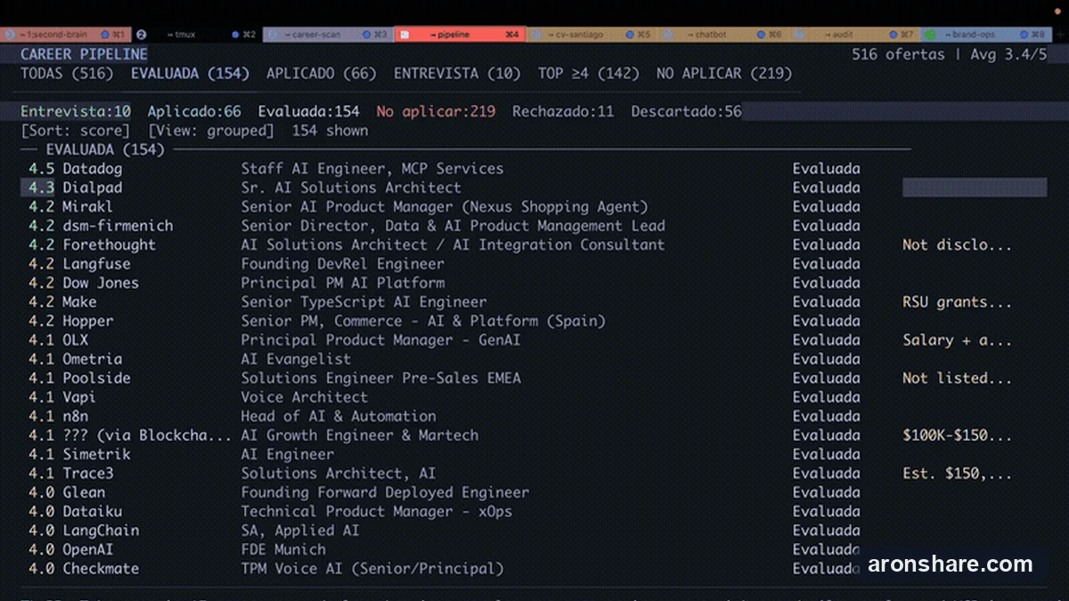Switch to the tmux terminal tab
The image size is (1069, 601).
point(198,35)
